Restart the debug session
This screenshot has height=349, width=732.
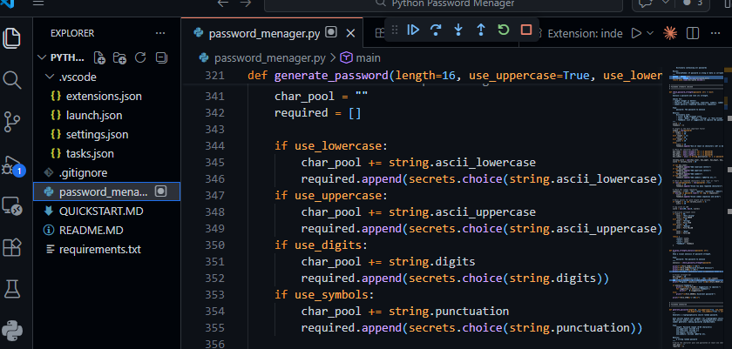(504, 30)
